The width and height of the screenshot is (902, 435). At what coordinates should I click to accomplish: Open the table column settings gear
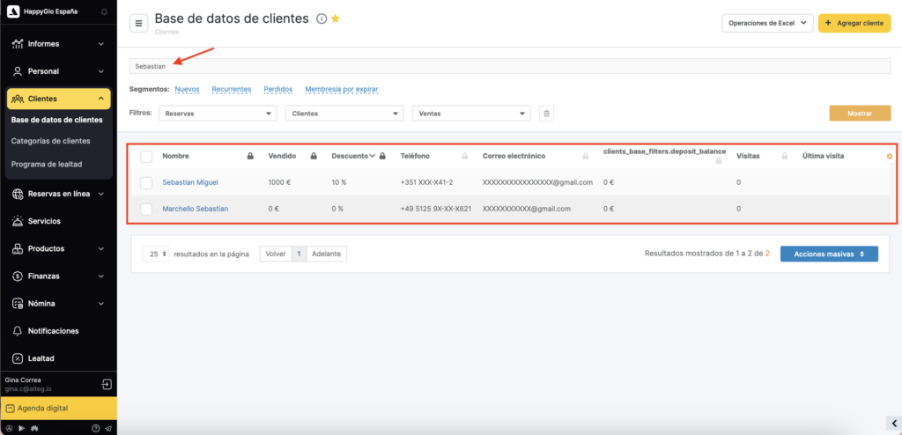point(889,156)
